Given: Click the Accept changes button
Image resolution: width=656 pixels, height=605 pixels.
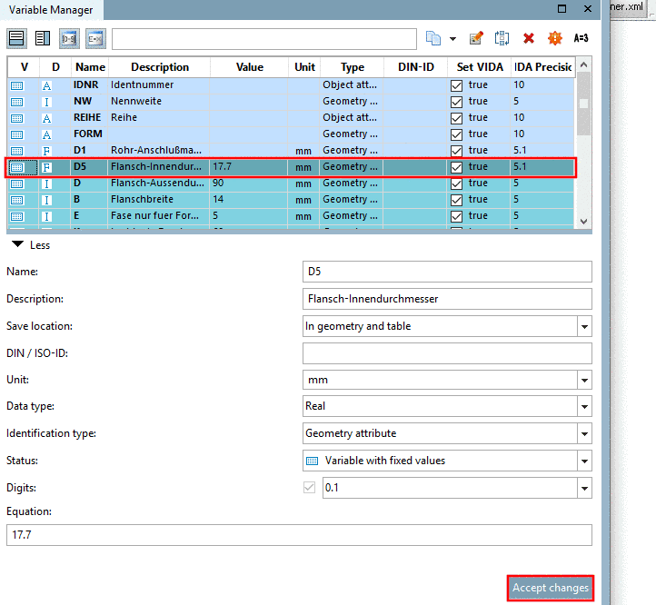Looking at the screenshot, I should click(551, 588).
